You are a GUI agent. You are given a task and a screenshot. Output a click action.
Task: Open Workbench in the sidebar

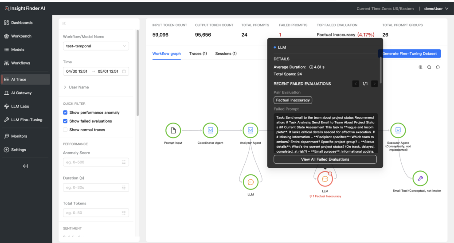pyautogui.click(x=21, y=36)
